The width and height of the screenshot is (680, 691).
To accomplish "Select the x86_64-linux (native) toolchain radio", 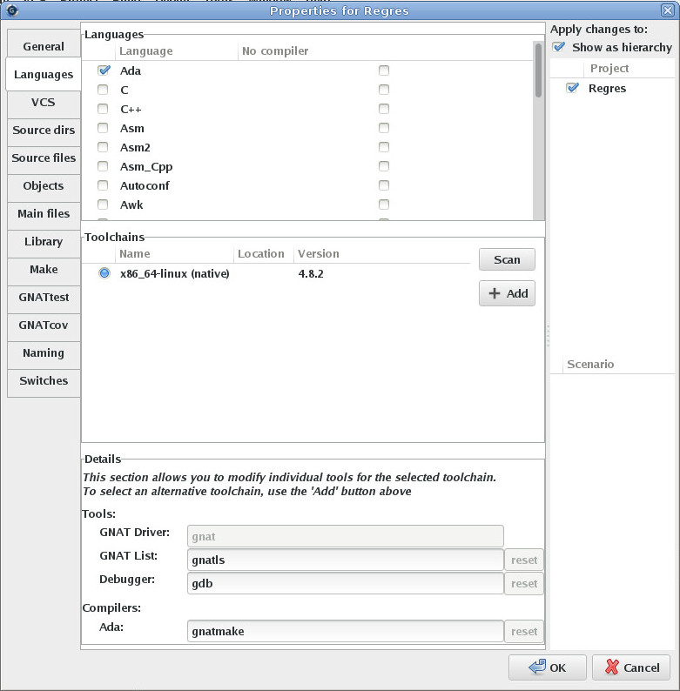I will point(104,273).
